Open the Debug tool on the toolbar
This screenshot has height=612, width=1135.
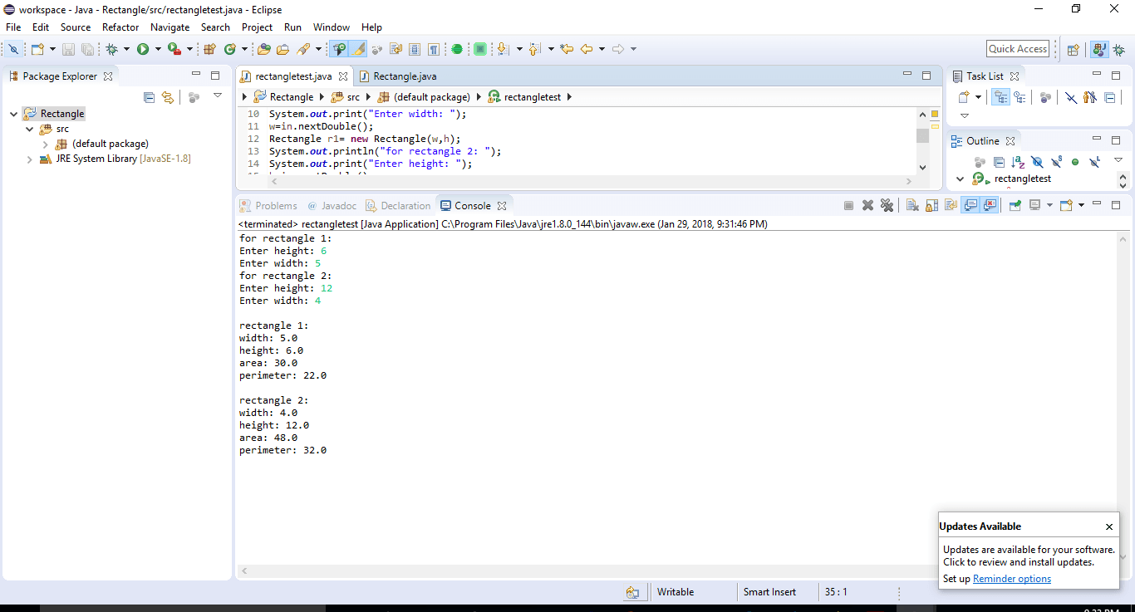(111, 48)
